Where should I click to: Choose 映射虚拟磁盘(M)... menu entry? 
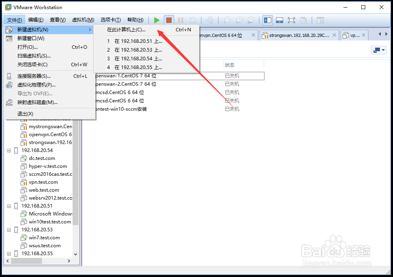click(x=49, y=102)
